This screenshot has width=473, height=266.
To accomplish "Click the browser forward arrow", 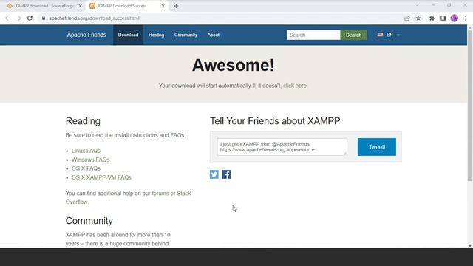I will 18,18.
